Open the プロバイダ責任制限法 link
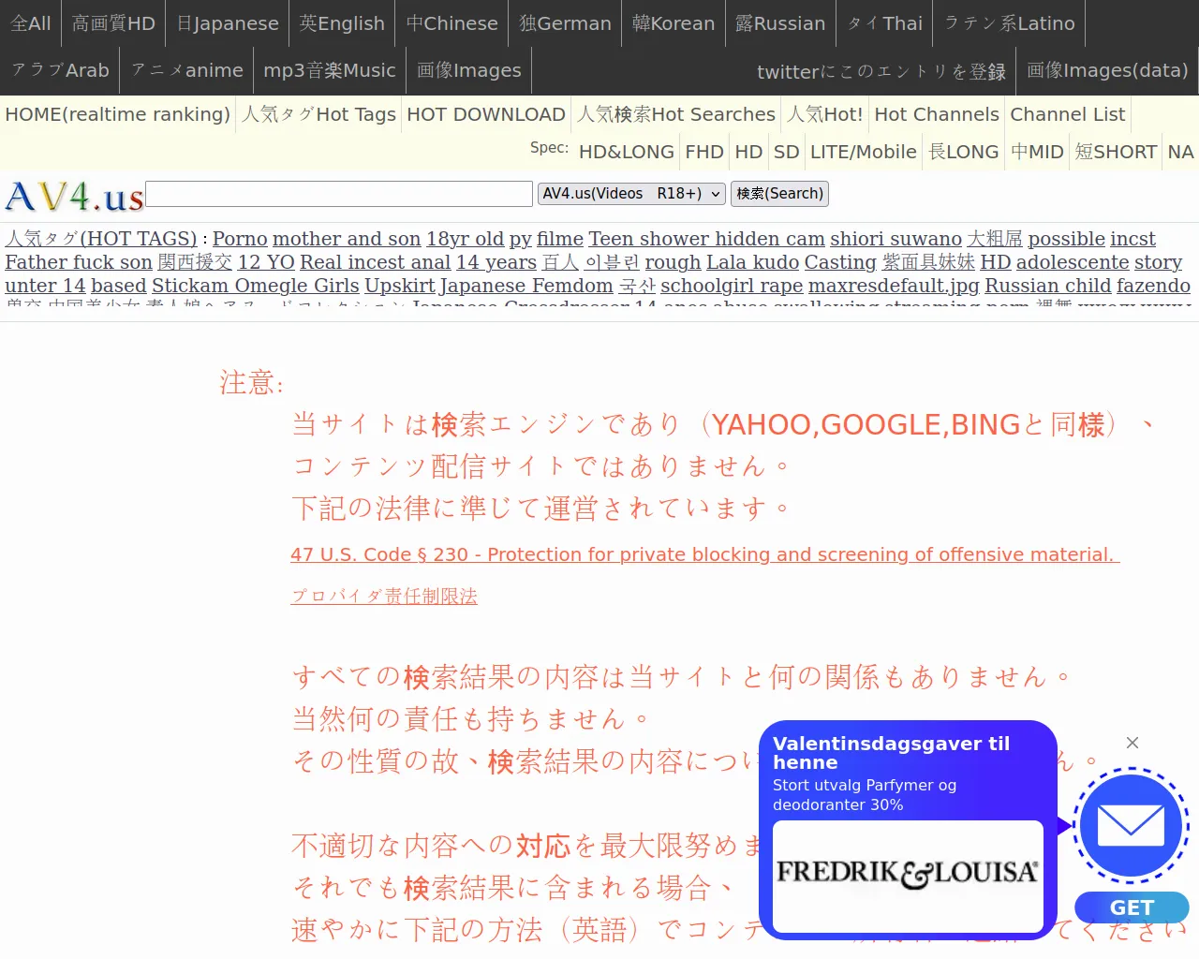The image size is (1199, 959). (x=384, y=597)
